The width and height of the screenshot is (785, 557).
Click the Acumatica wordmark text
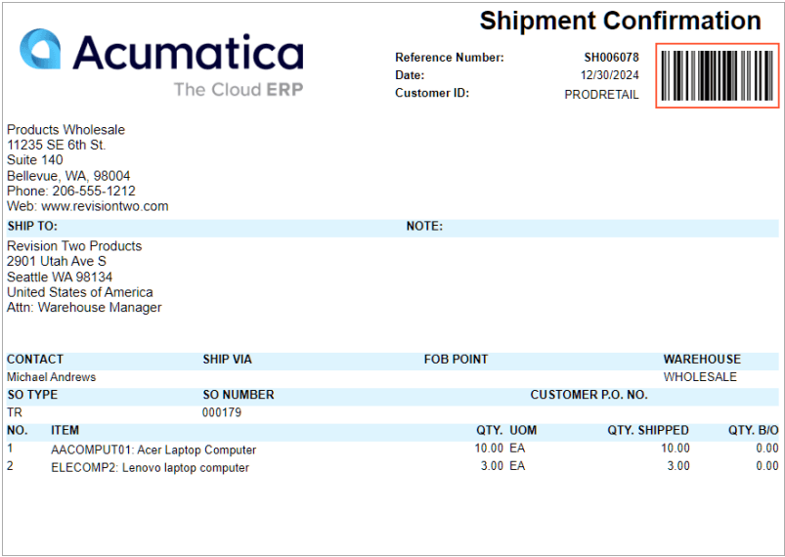coord(189,52)
